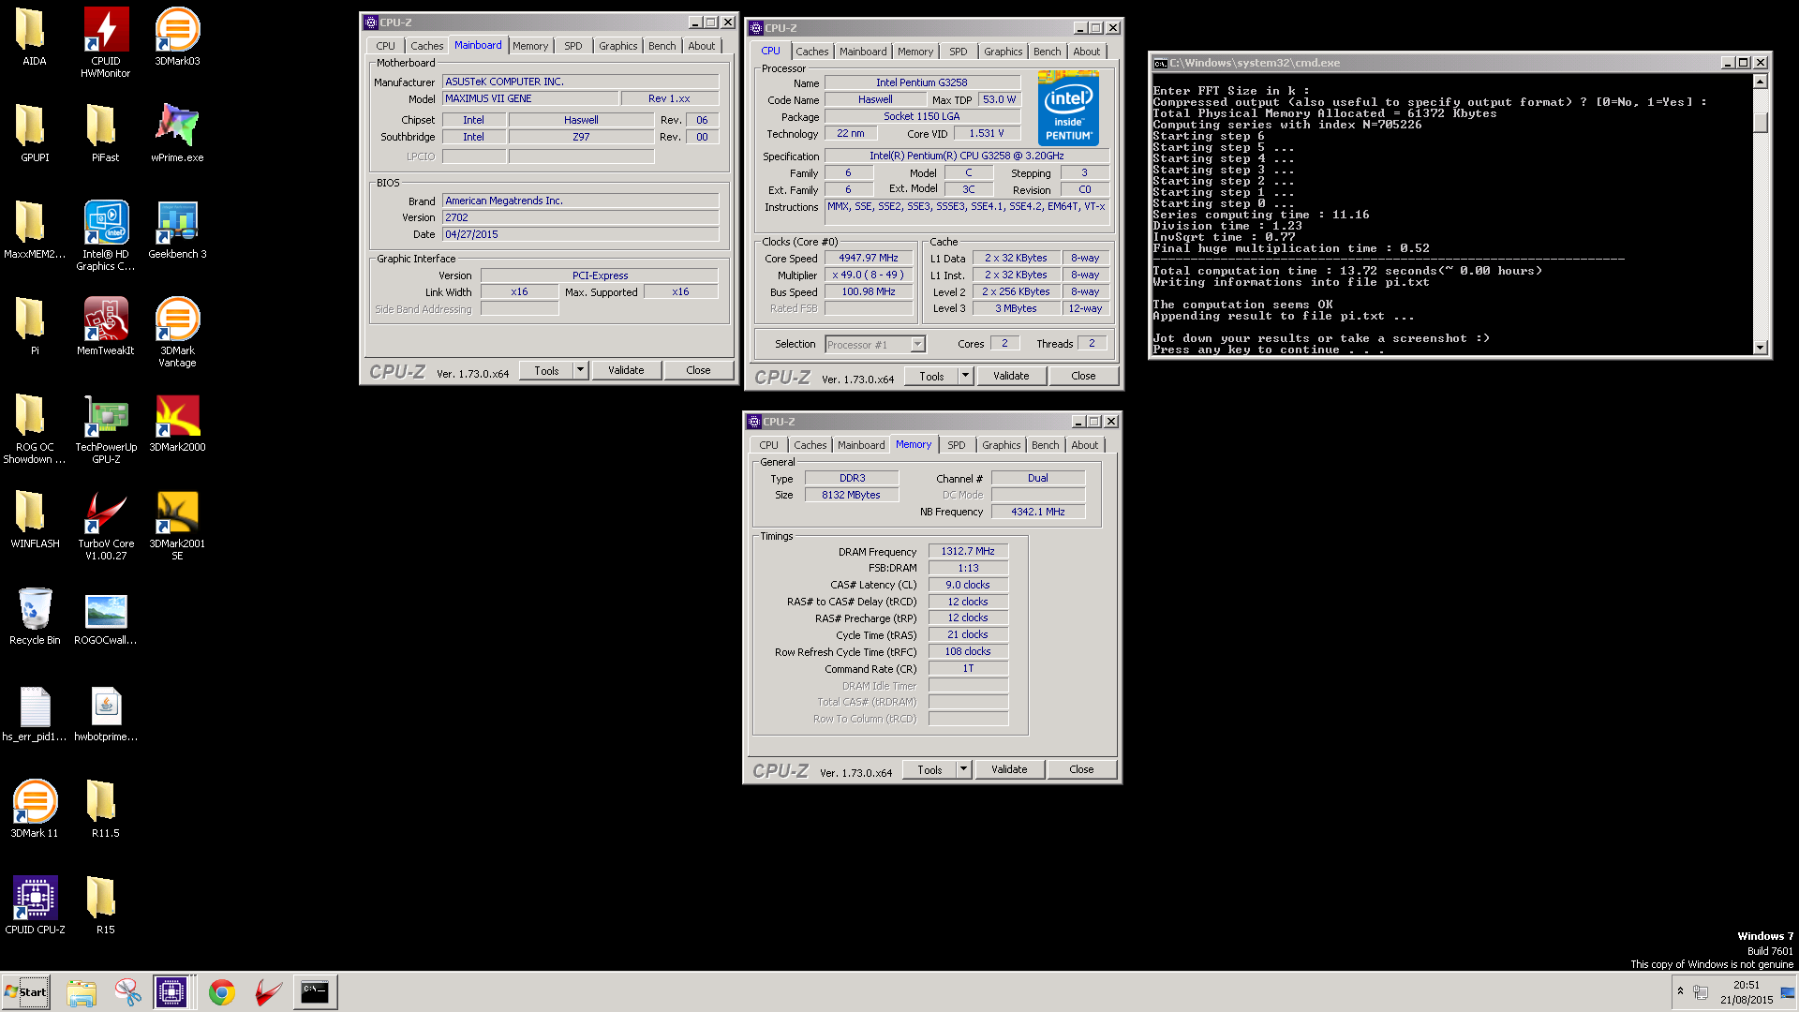Click Validate in CPU tab window
This screenshot has width=1799, height=1012.
coord(1011,376)
